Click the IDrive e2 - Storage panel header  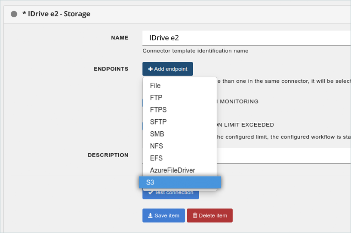click(x=56, y=14)
